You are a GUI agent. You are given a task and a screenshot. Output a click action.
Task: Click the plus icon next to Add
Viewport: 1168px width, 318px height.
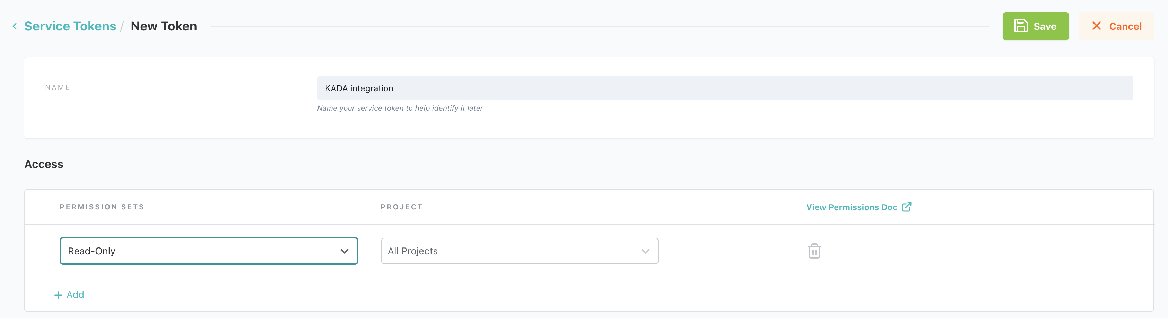point(58,296)
